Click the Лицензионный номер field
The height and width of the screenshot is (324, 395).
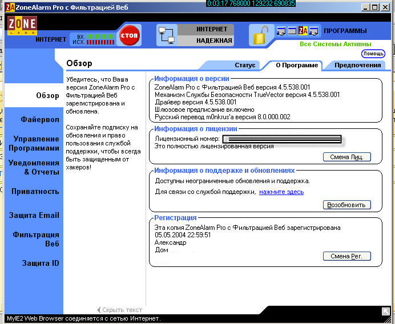coord(282,139)
